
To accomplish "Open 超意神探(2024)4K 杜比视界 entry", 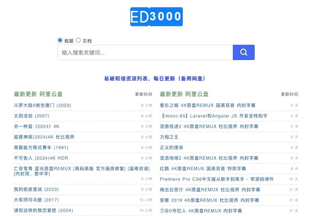I will click(44, 137).
